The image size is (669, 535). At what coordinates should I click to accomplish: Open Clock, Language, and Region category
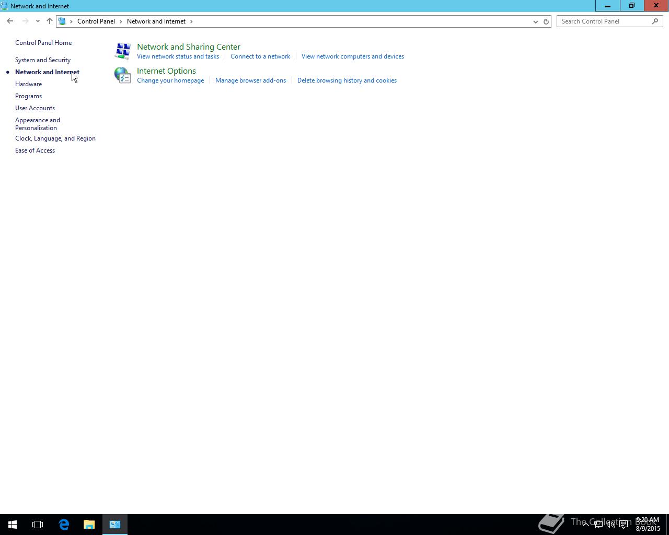(x=55, y=138)
